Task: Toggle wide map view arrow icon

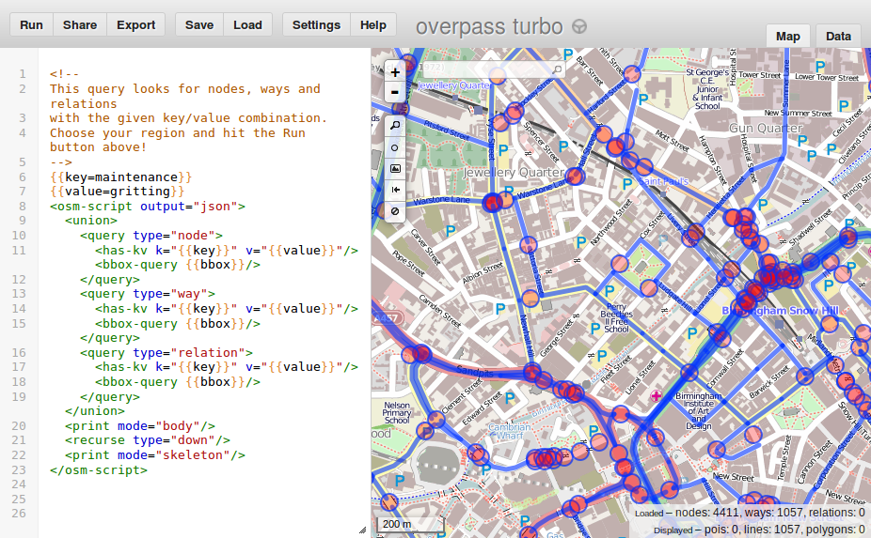Action: click(395, 190)
